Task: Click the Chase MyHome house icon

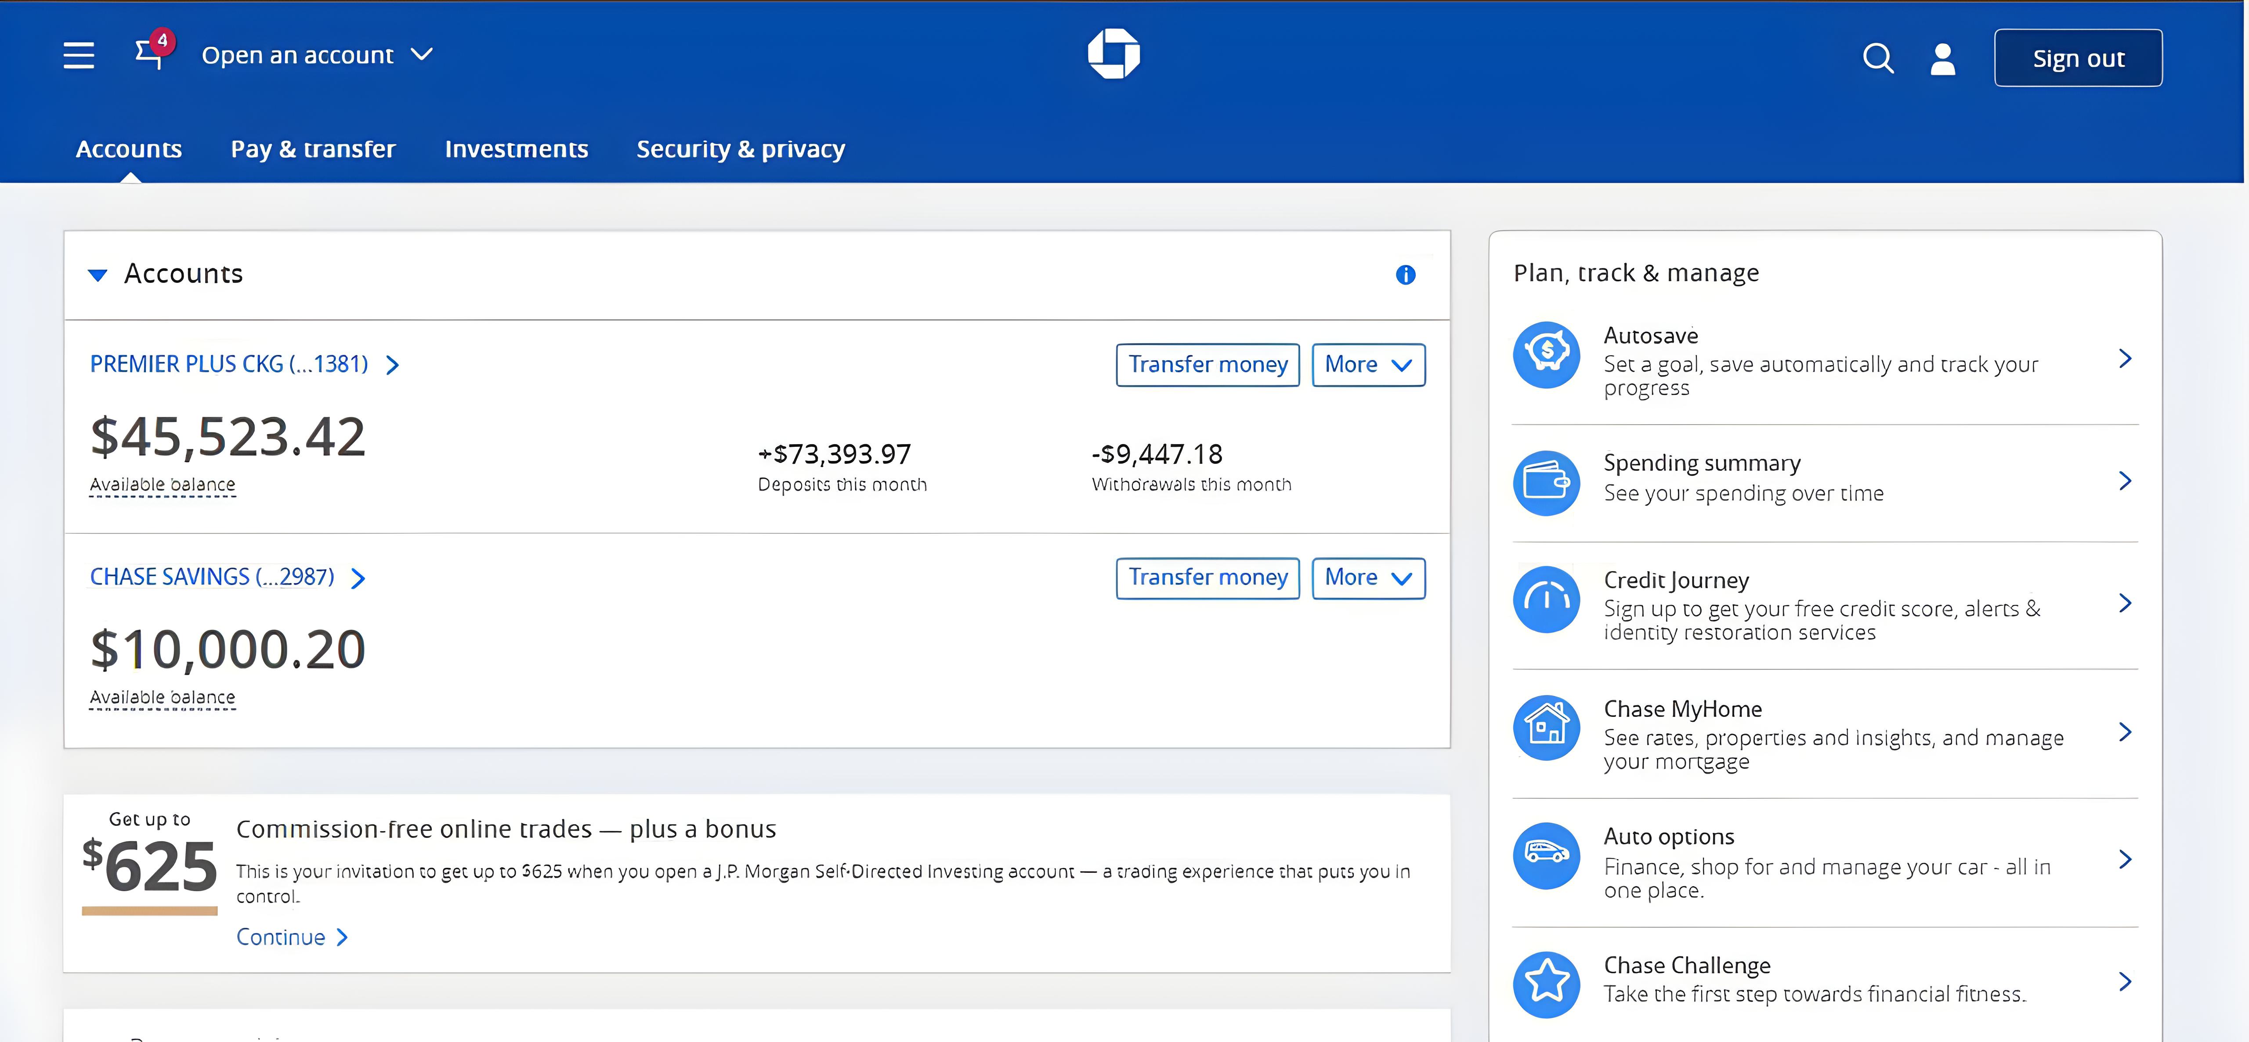Action: [1546, 727]
